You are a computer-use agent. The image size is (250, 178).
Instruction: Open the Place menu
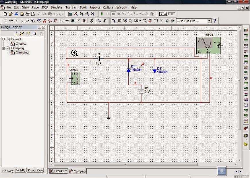point(35,7)
